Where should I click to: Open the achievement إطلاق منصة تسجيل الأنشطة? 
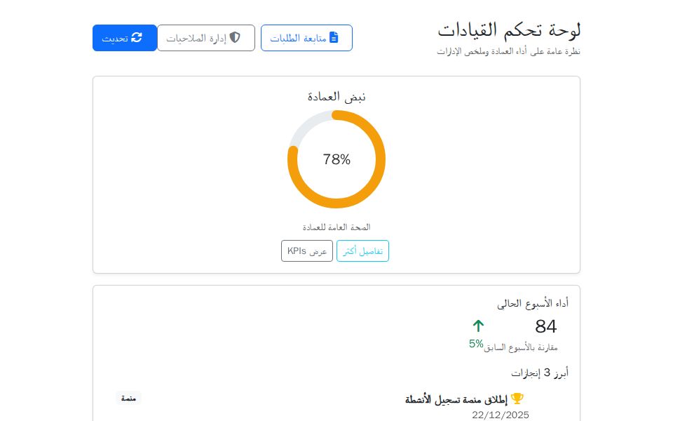456,397
